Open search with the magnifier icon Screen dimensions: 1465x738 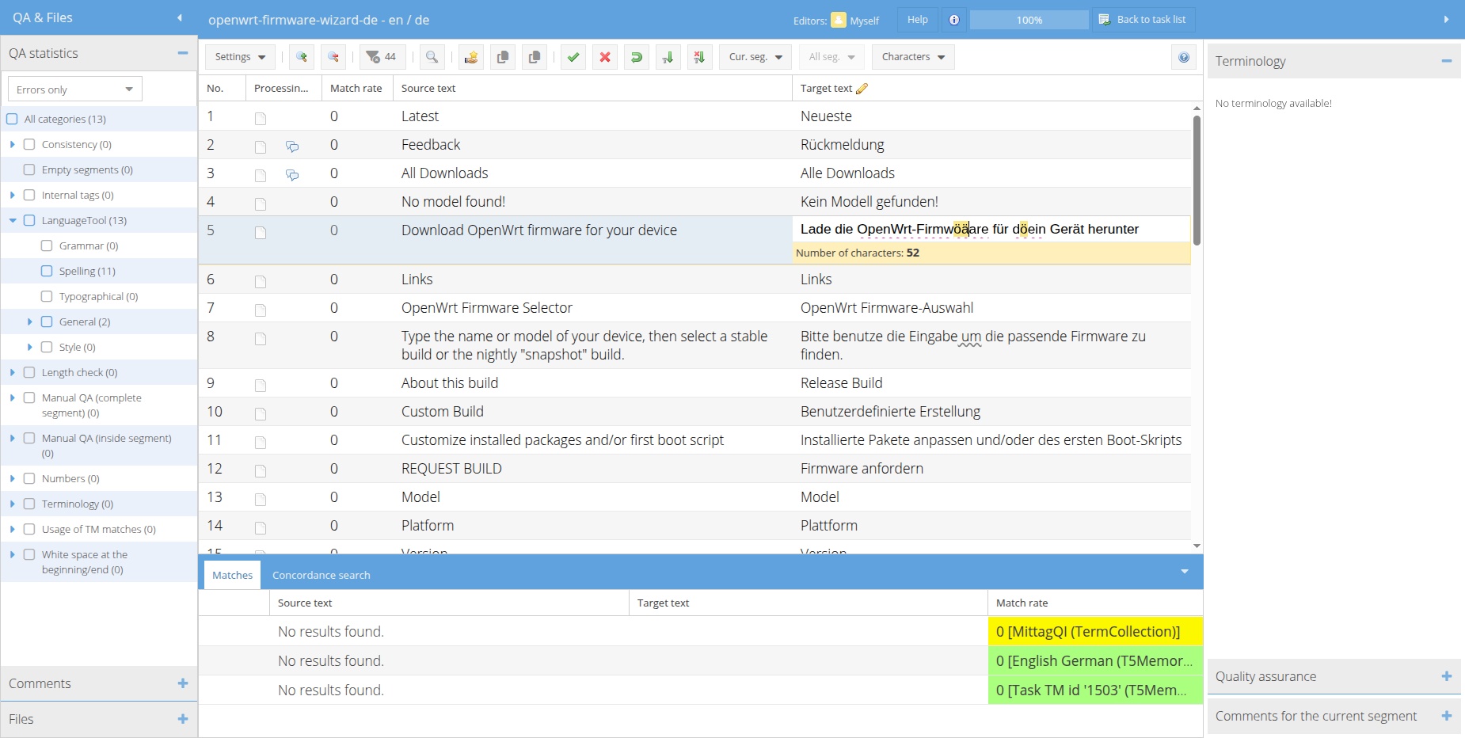(x=432, y=57)
